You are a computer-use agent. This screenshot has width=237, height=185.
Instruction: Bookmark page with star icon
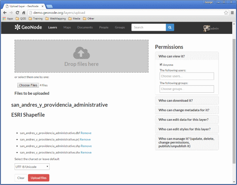[226, 13]
